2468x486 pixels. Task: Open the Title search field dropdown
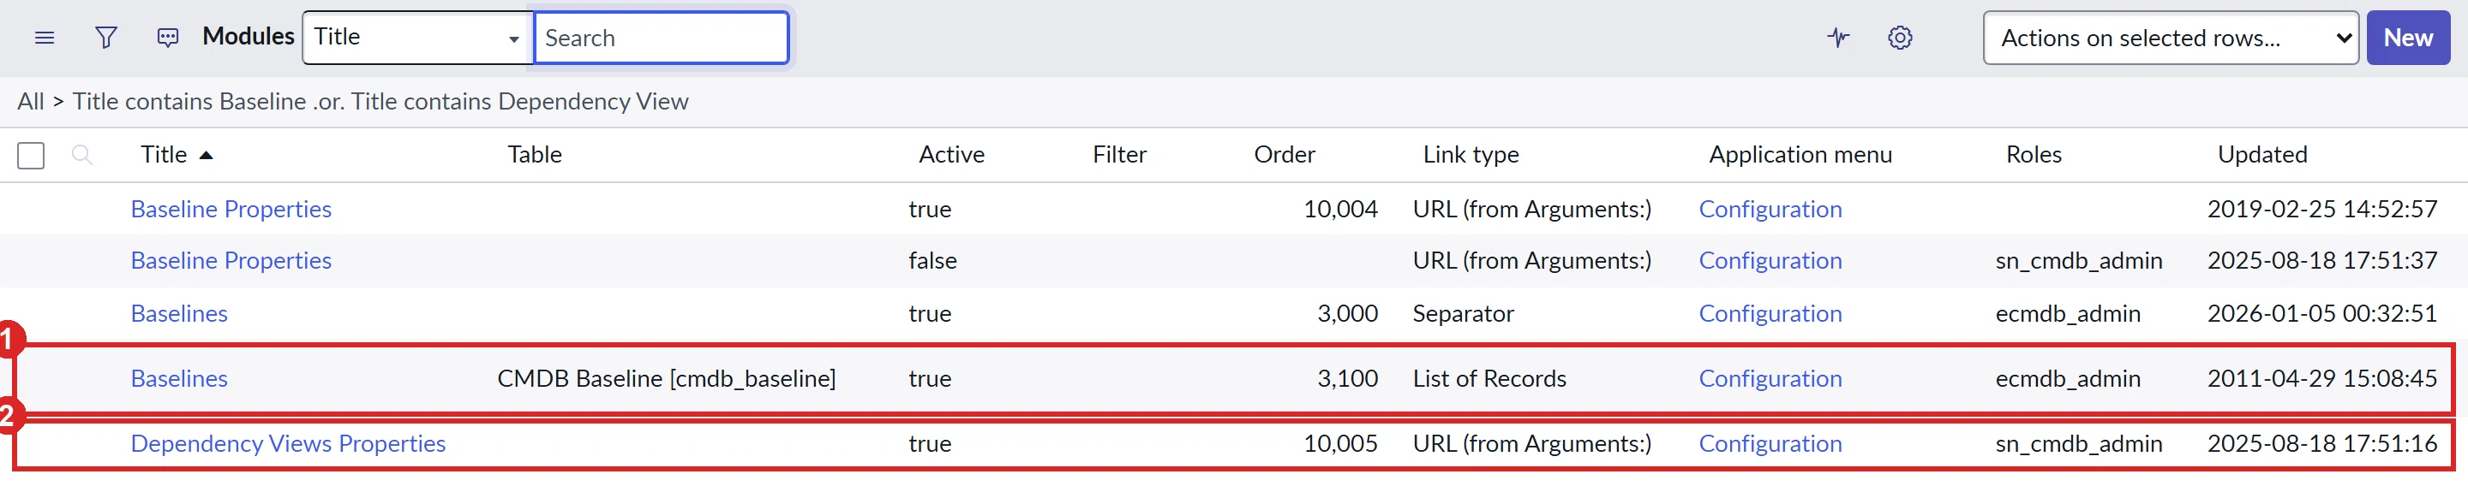pyautogui.click(x=417, y=39)
